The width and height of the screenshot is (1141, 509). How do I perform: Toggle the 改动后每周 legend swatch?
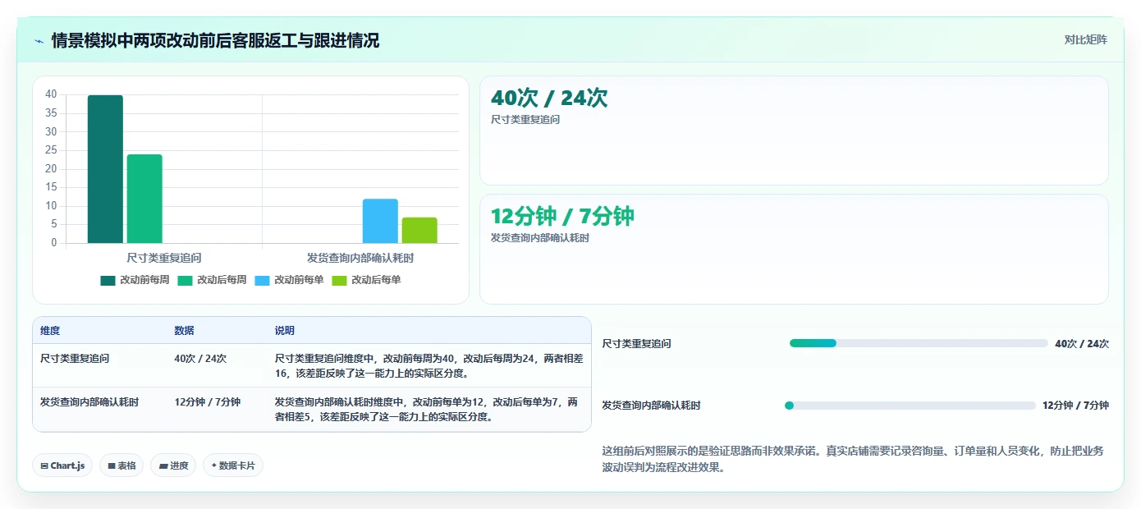coord(185,280)
